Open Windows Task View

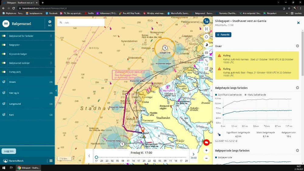coord(11,168)
